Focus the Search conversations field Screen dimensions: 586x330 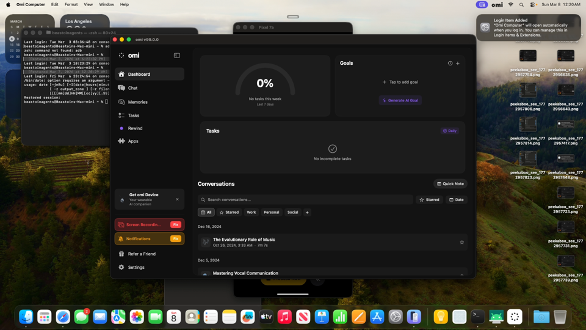[x=305, y=200]
